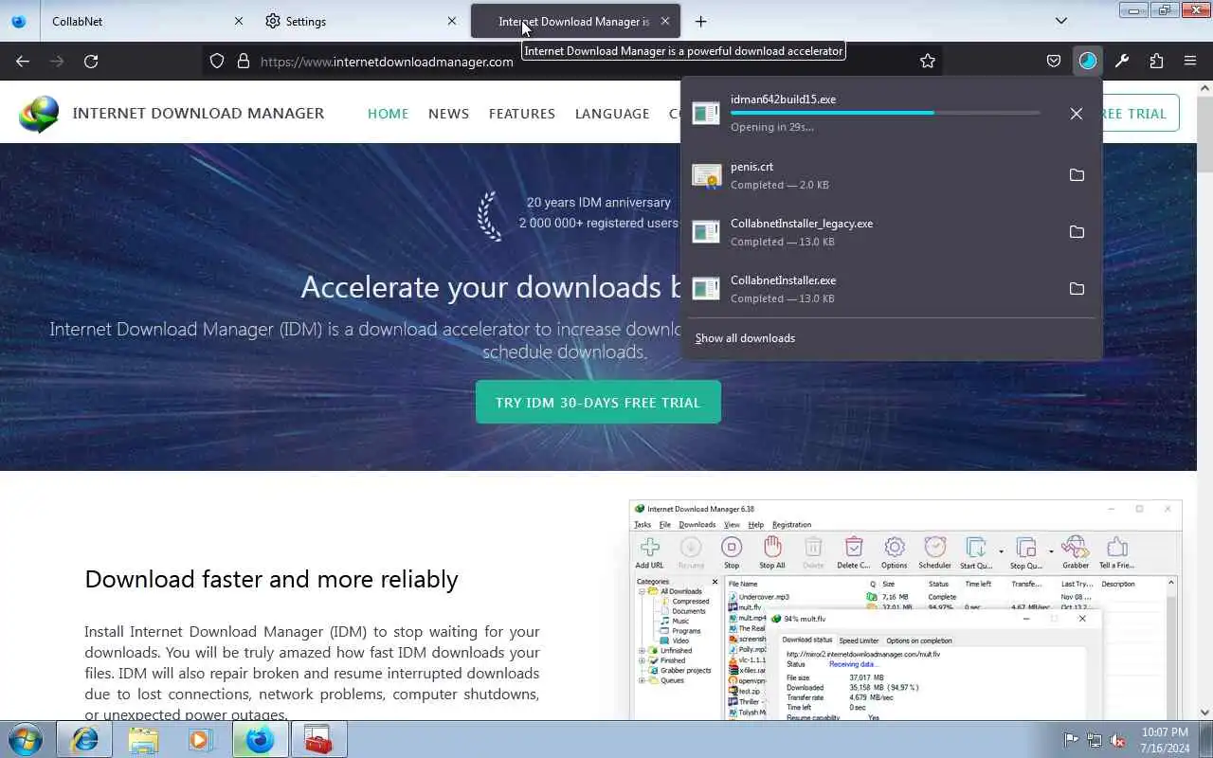
Task: Close the CollabNet tab
Action: (x=239, y=21)
